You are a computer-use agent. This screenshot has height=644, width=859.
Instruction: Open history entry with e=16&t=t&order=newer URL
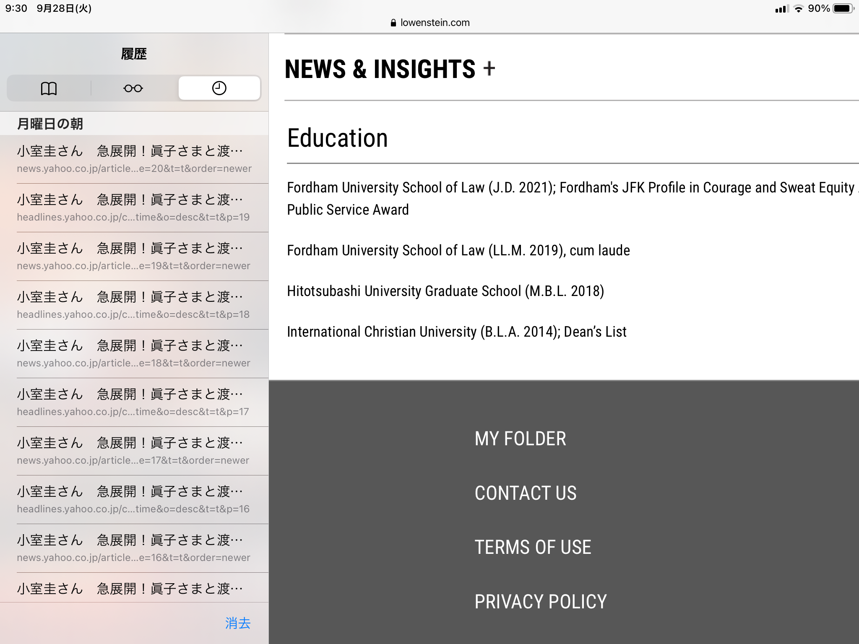[x=134, y=548]
